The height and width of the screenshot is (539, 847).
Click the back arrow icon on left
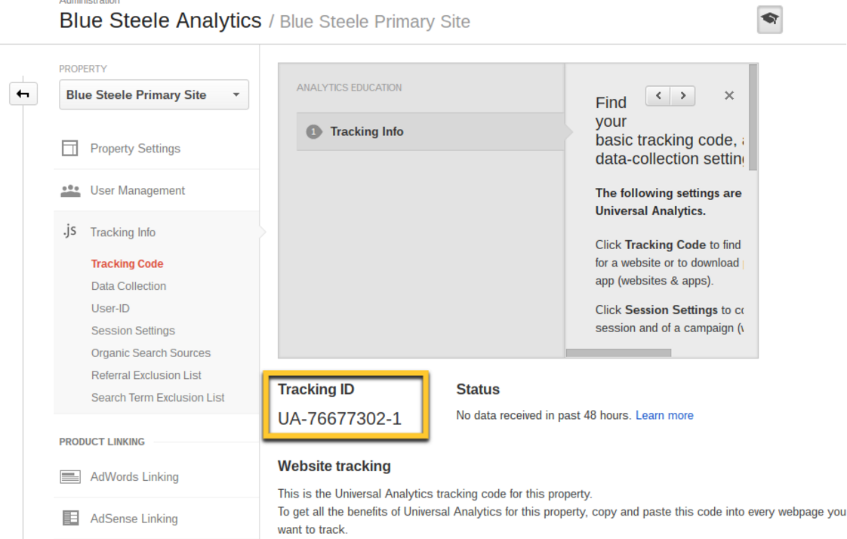coord(23,94)
